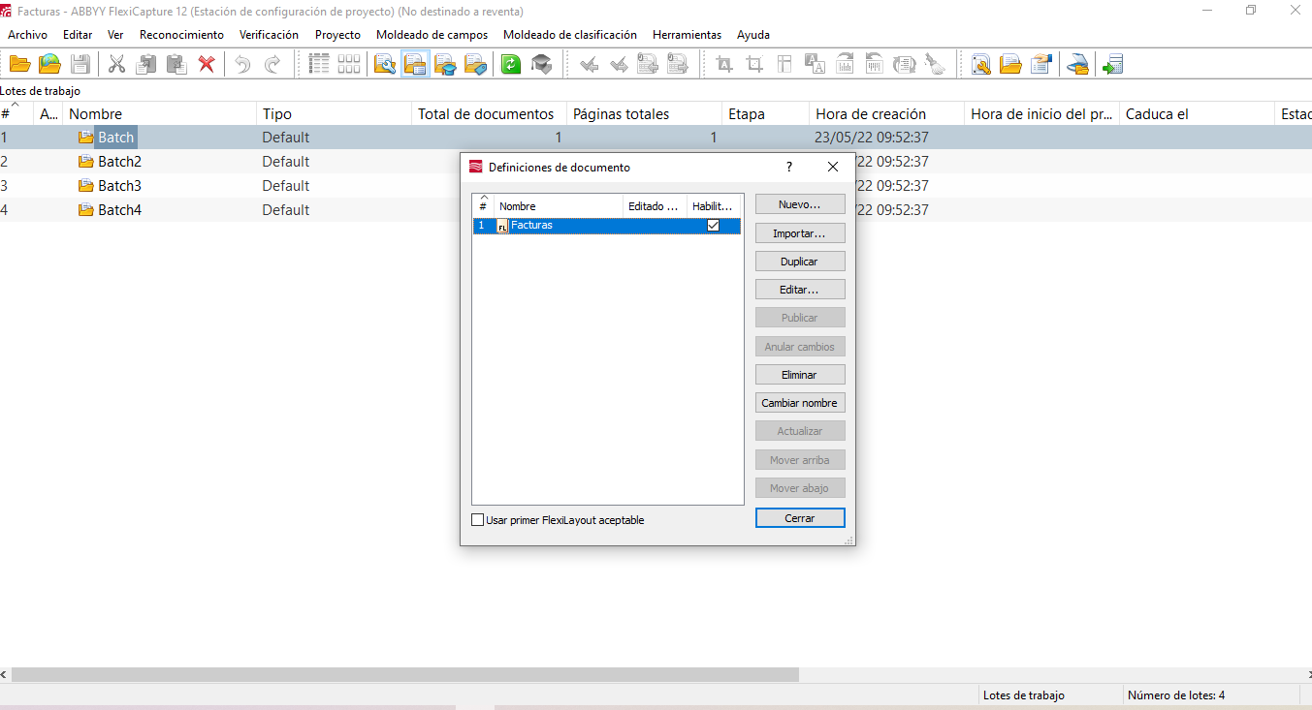Click the Eliminar button
The image size is (1312, 710).
tap(800, 375)
